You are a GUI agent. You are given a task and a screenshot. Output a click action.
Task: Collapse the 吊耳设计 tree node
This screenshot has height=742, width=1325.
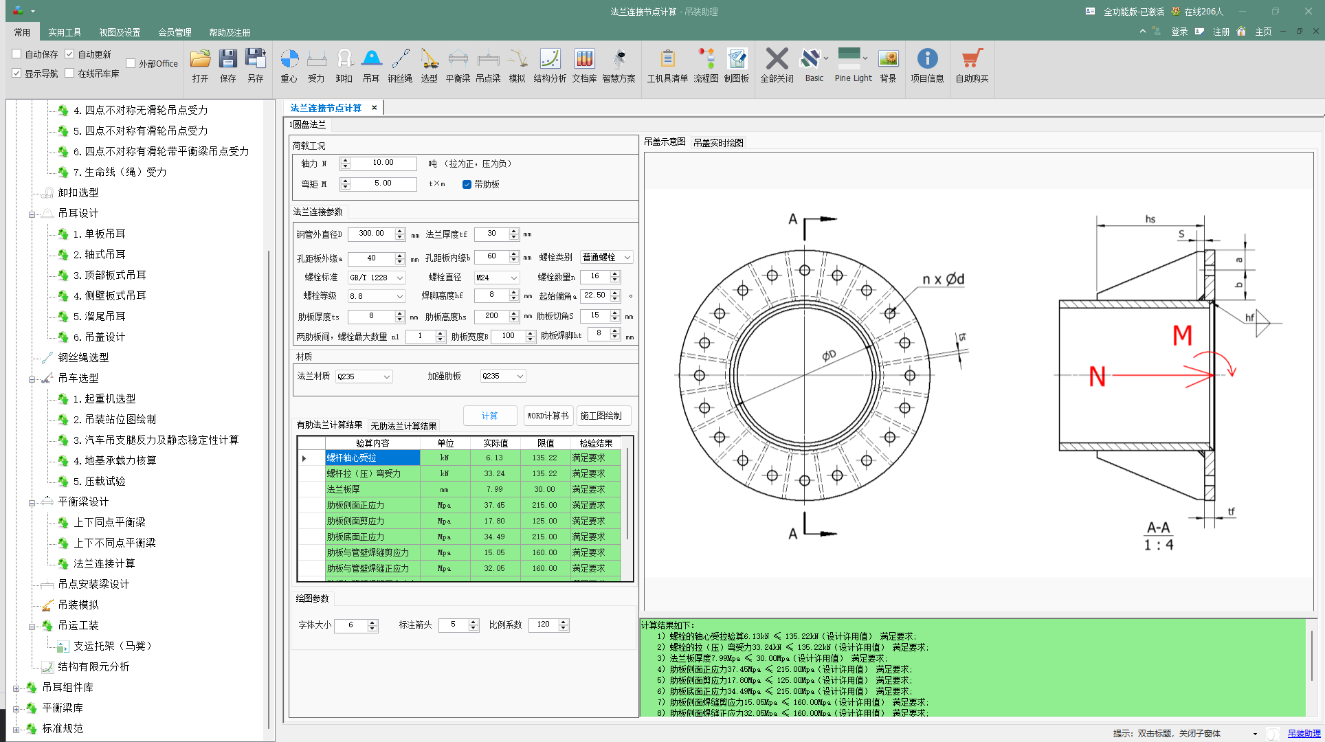(32, 214)
